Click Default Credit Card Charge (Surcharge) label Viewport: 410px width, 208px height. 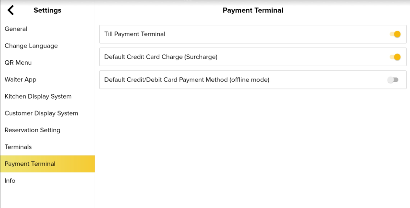tap(161, 57)
